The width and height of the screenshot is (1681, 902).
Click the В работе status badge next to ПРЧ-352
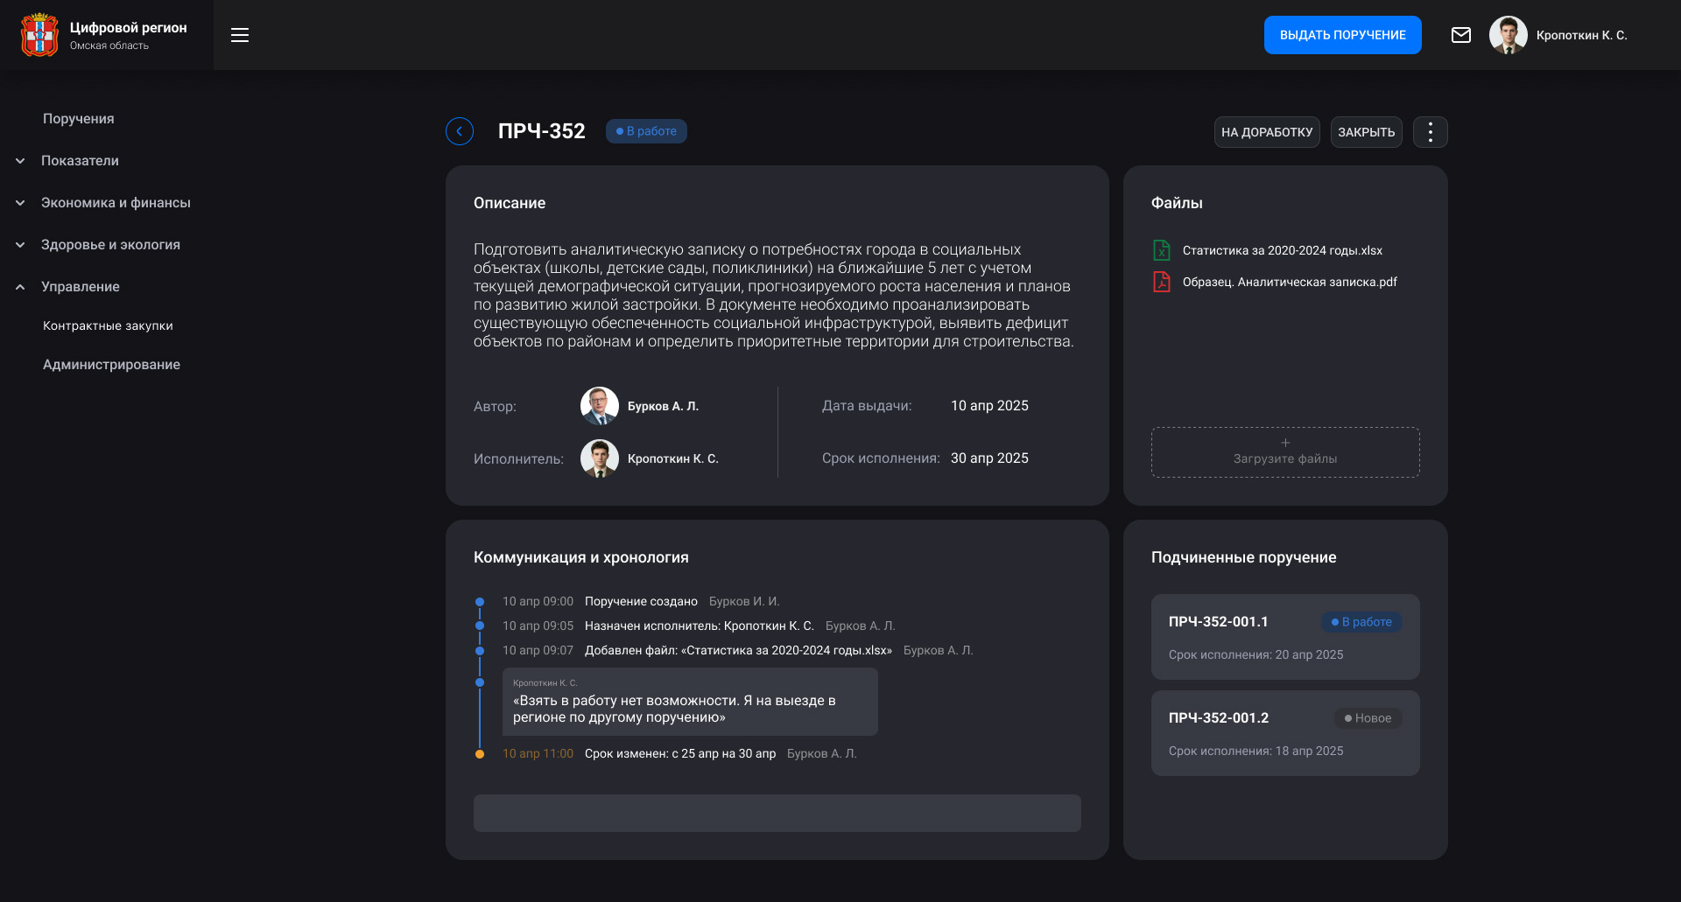pos(646,131)
